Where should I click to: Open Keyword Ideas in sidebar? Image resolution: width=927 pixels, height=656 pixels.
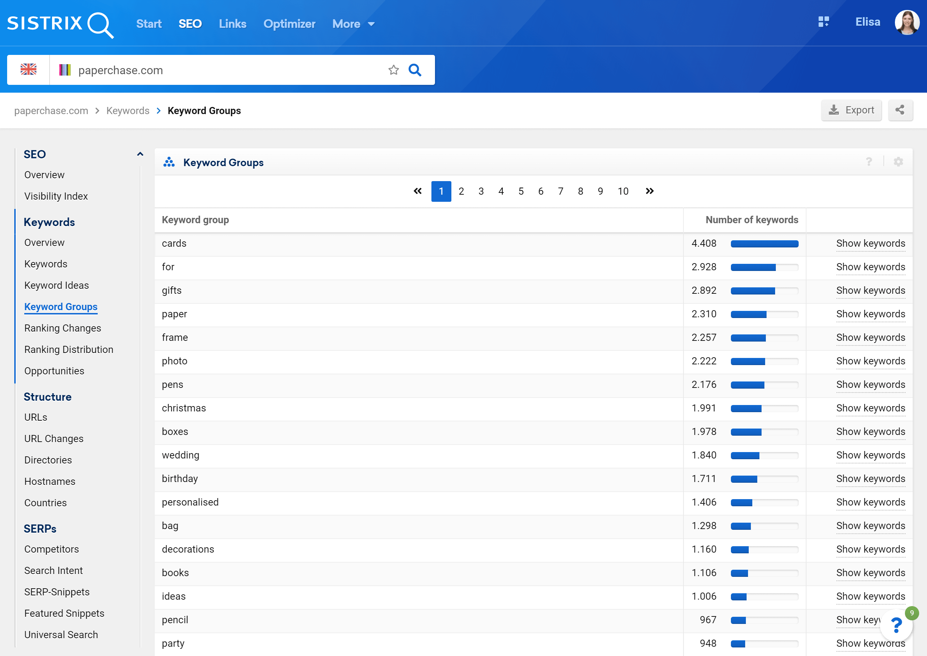click(57, 285)
